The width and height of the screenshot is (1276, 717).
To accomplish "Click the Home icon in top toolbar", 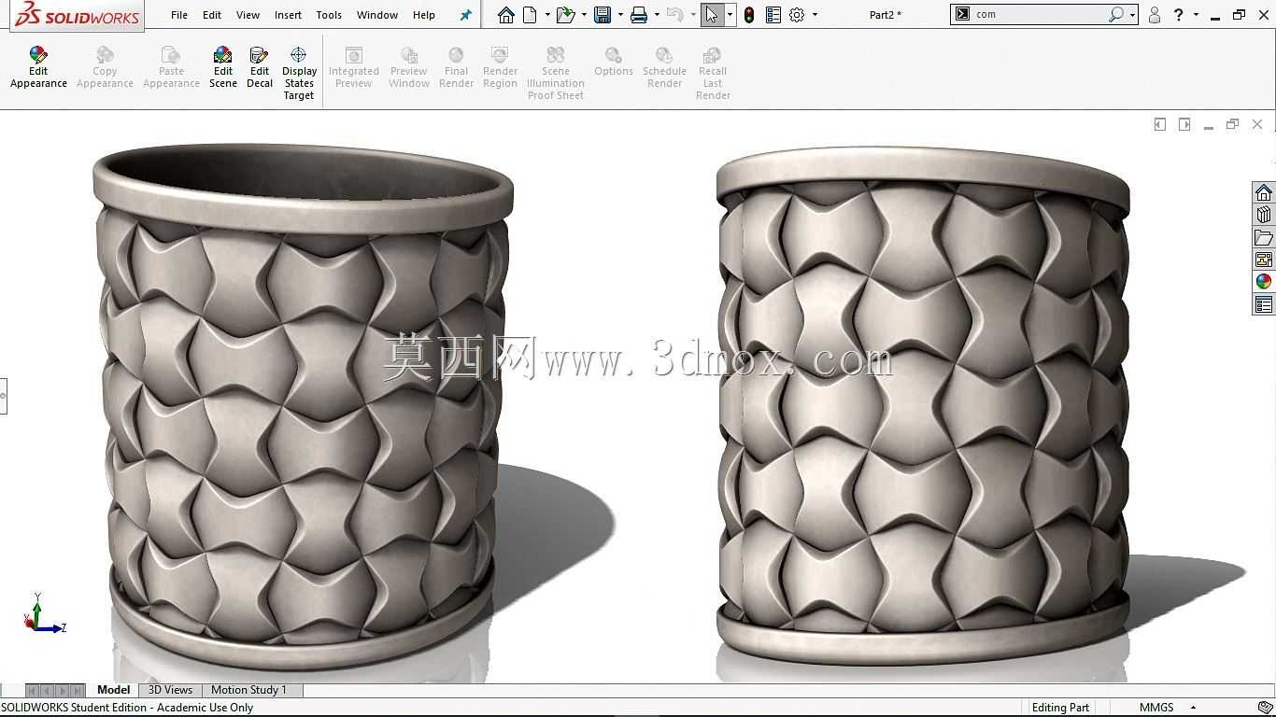I will tap(505, 15).
